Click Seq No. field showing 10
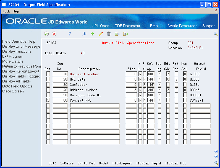This screenshot has height=168, width=220. coord(60,74)
